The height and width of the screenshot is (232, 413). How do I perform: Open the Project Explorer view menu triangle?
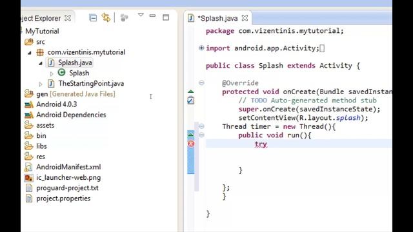point(141,15)
